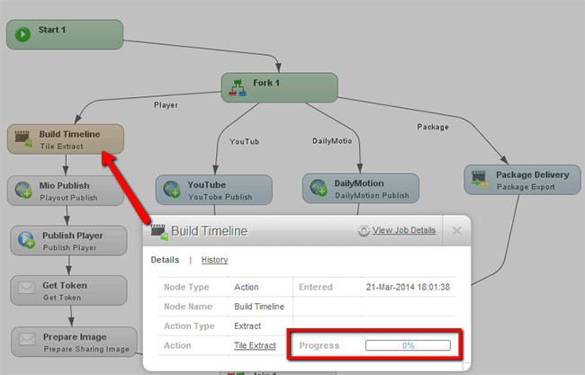The width and height of the screenshot is (585, 375).
Task: Select the Build Timeline clapperboard icon in workflow
Action: (24, 138)
